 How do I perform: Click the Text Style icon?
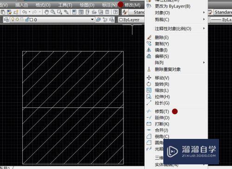click(x=125, y=12)
